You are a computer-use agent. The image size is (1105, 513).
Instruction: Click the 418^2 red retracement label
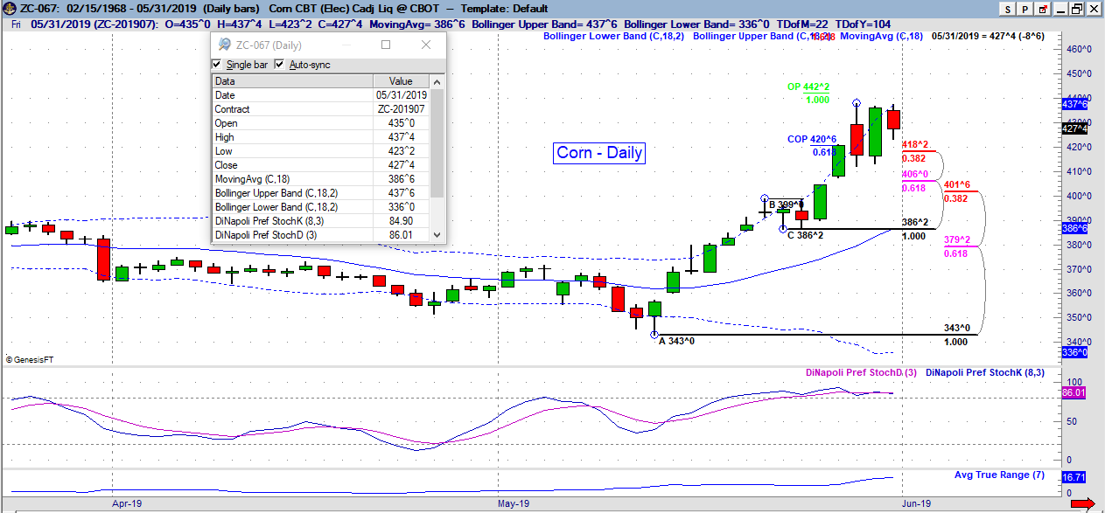tap(915, 145)
